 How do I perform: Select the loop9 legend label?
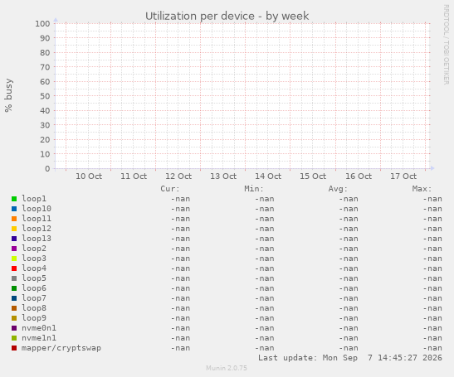pos(34,317)
